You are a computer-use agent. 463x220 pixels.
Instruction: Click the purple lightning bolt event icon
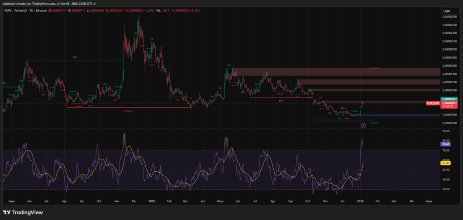pyautogui.click(x=363, y=126)
